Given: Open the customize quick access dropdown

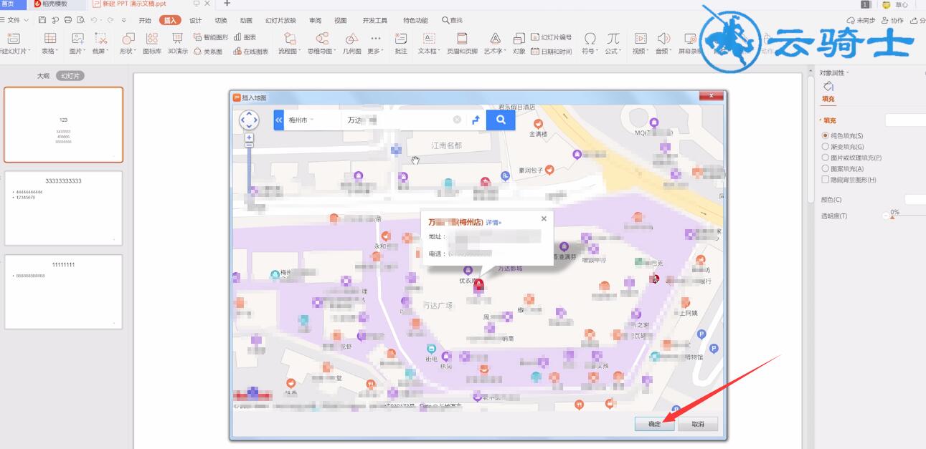Looking at the screenshot, I should 123,20.
